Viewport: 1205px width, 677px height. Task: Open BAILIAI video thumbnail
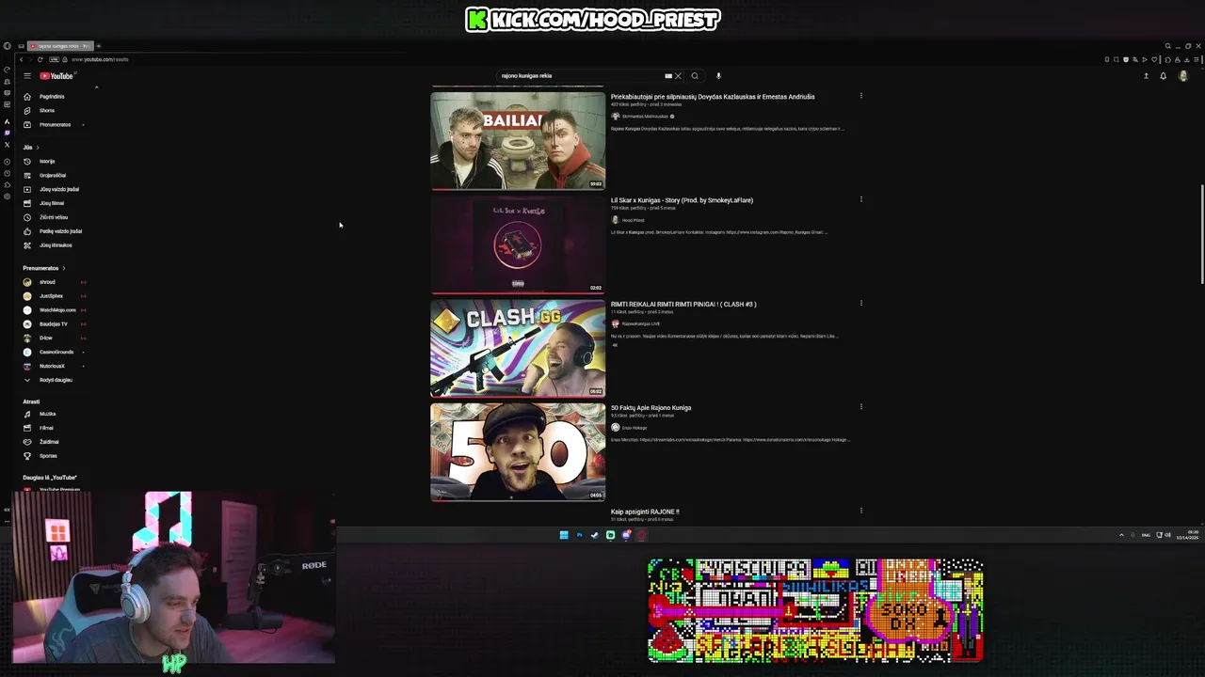click(x=518, y=140)
